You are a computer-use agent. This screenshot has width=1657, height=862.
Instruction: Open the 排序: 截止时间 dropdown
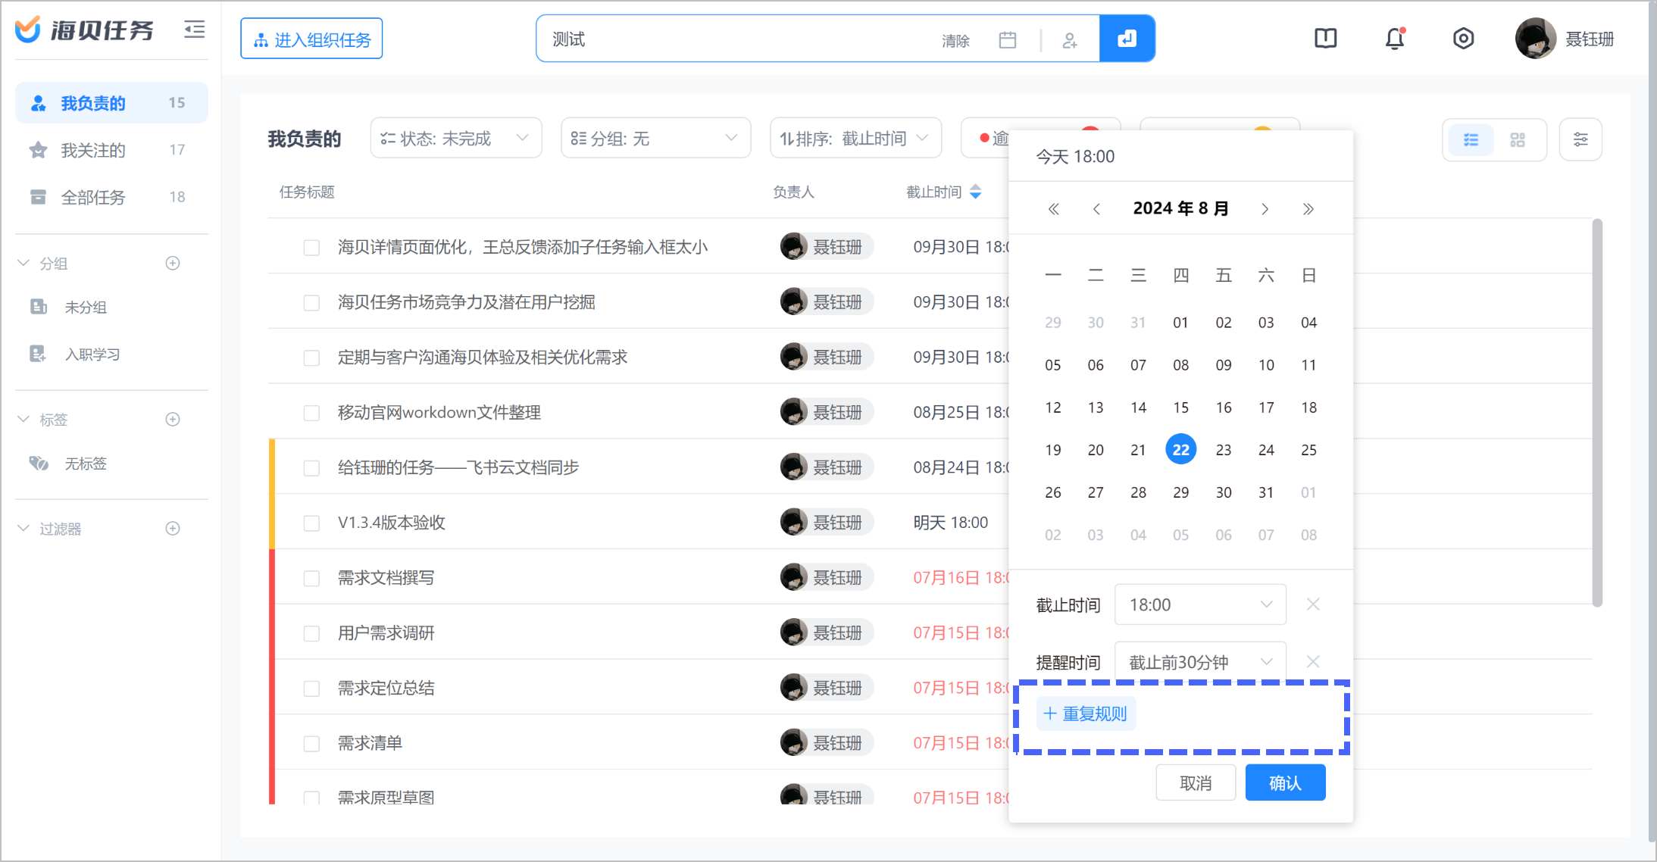(x=855, y=139)
